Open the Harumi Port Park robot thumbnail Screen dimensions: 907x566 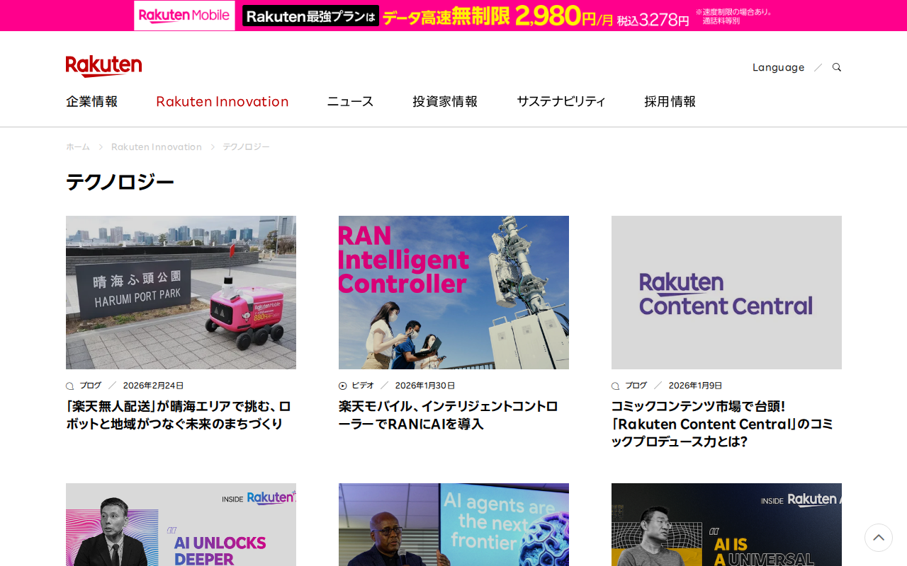pos(181,292)
